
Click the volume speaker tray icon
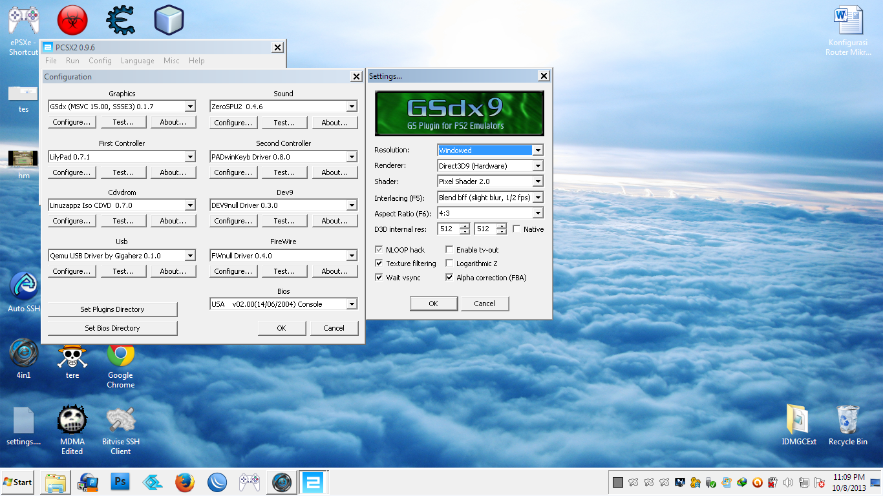(x=788, y=482)
